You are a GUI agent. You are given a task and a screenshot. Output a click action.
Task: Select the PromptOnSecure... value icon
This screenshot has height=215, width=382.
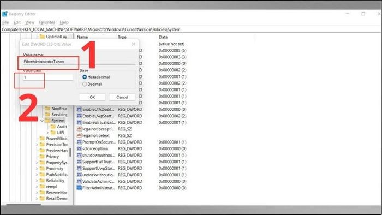coord(79,142)
